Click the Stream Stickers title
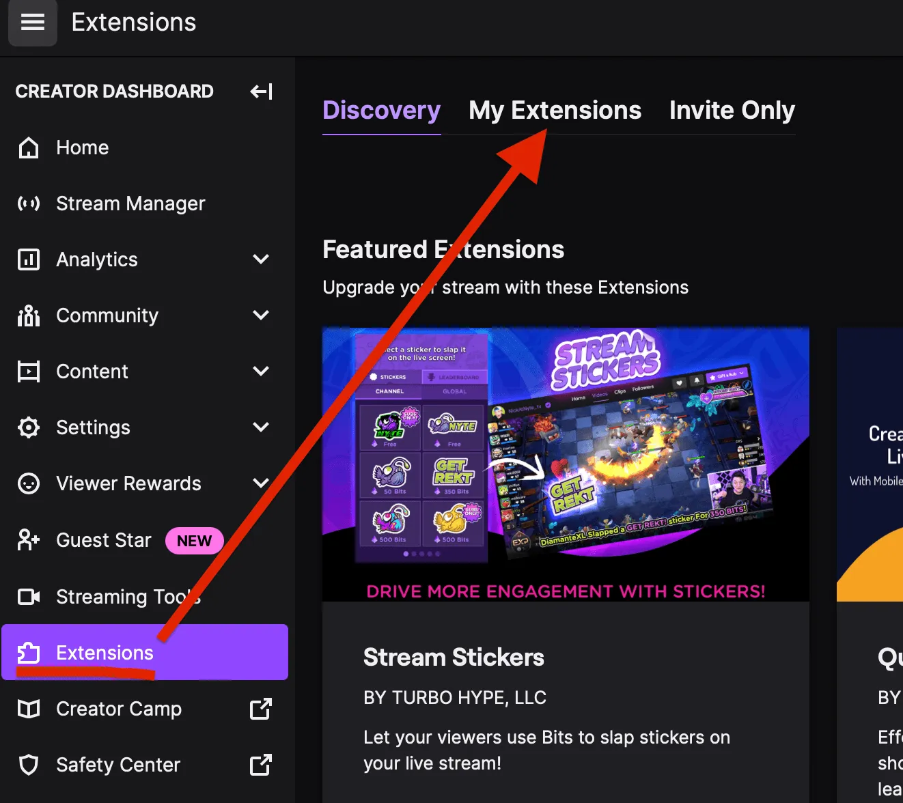 (x=454, y=658)
